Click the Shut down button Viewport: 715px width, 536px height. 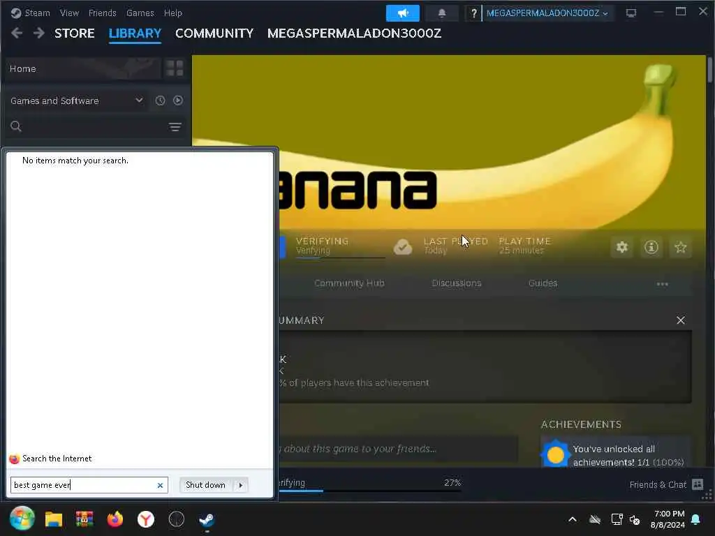205,485
